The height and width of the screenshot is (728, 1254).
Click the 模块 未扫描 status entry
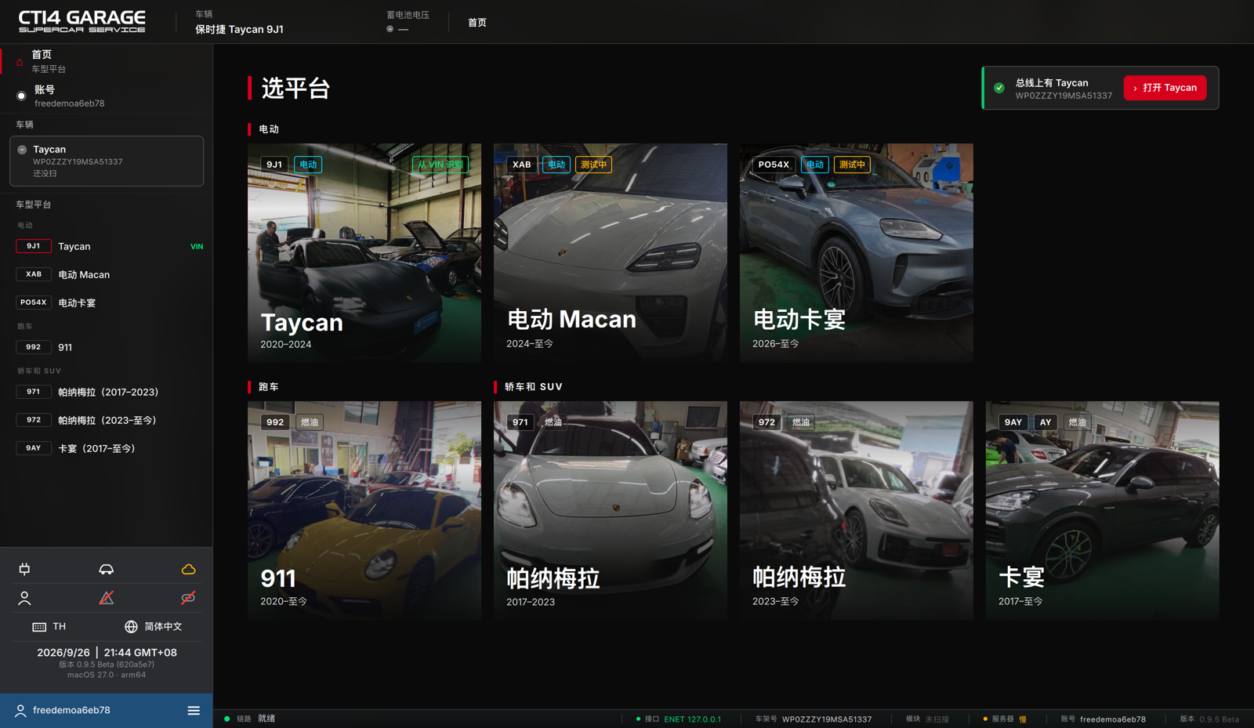(x=927, y=719)
